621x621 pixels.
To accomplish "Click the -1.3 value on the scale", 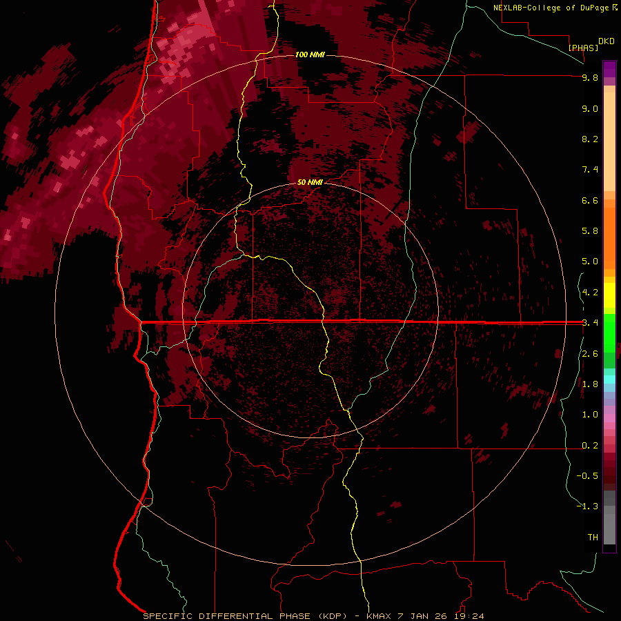I will [587, 506].
